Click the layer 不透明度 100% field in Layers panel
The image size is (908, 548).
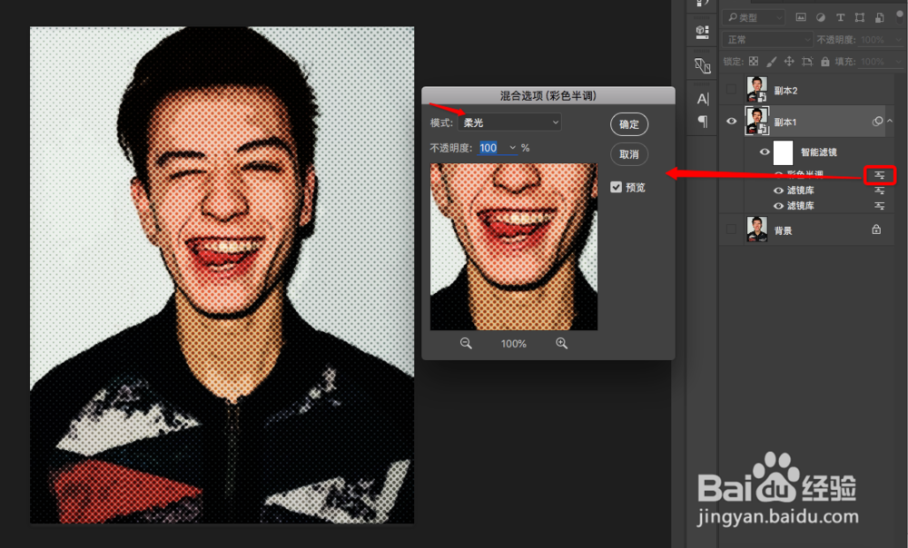tap(873, 39)
